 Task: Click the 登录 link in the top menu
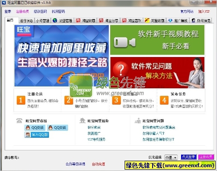8,11
